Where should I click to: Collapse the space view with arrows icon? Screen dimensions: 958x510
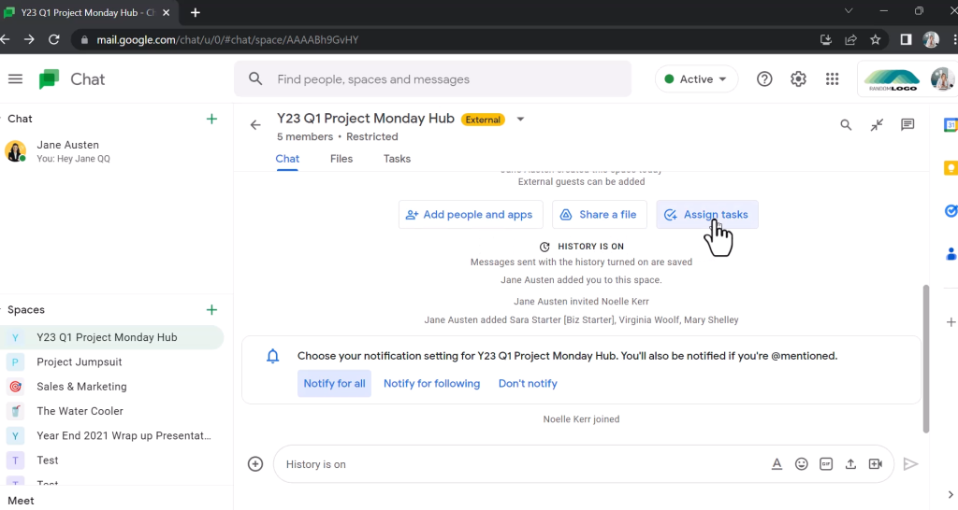(x=877, y=125)
